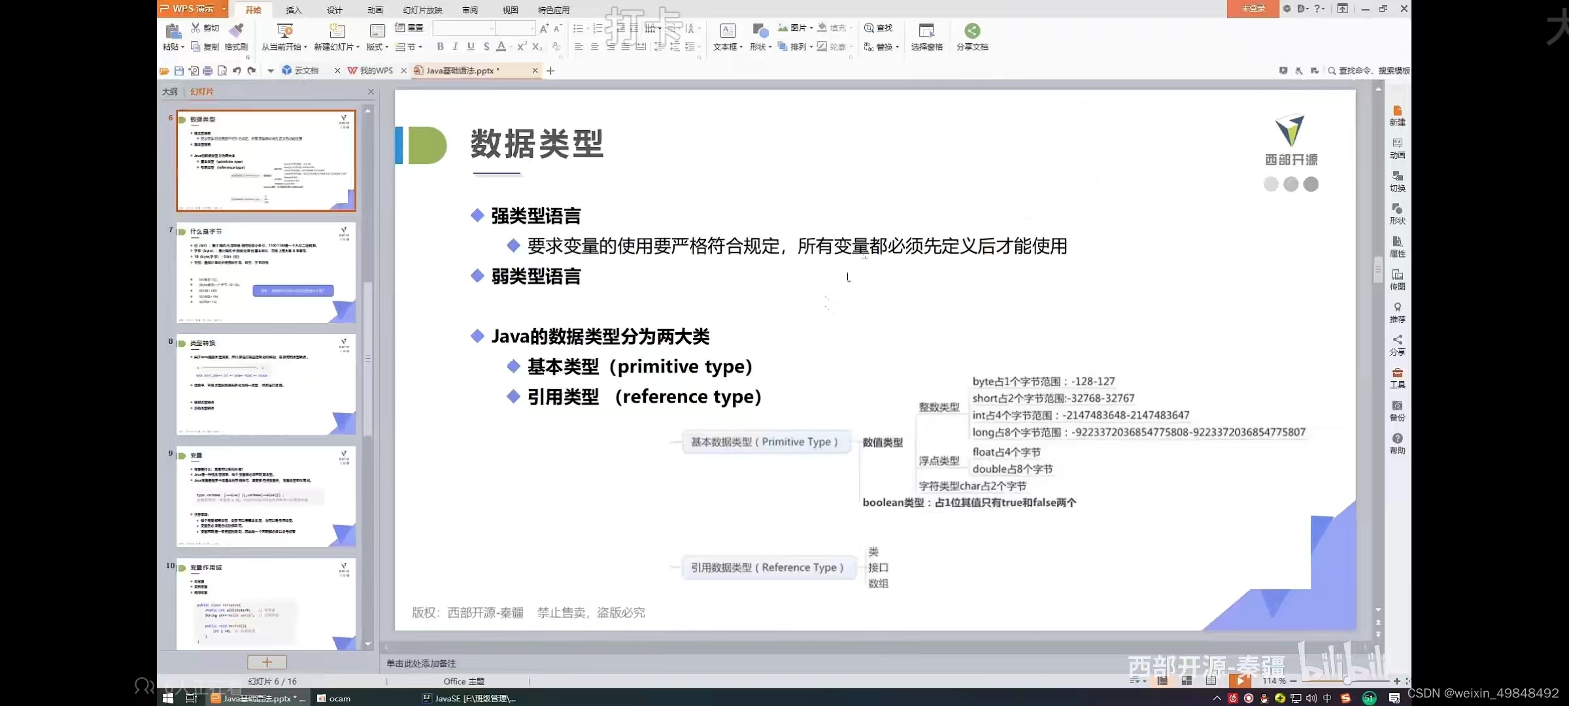
Task: Toggle underline formatting
Action: pos(470,46)
